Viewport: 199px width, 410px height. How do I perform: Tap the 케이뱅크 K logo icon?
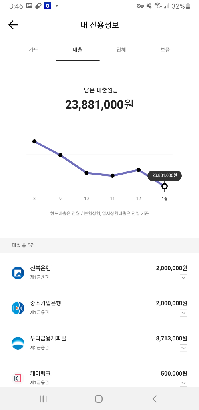[x=18, y=378]
